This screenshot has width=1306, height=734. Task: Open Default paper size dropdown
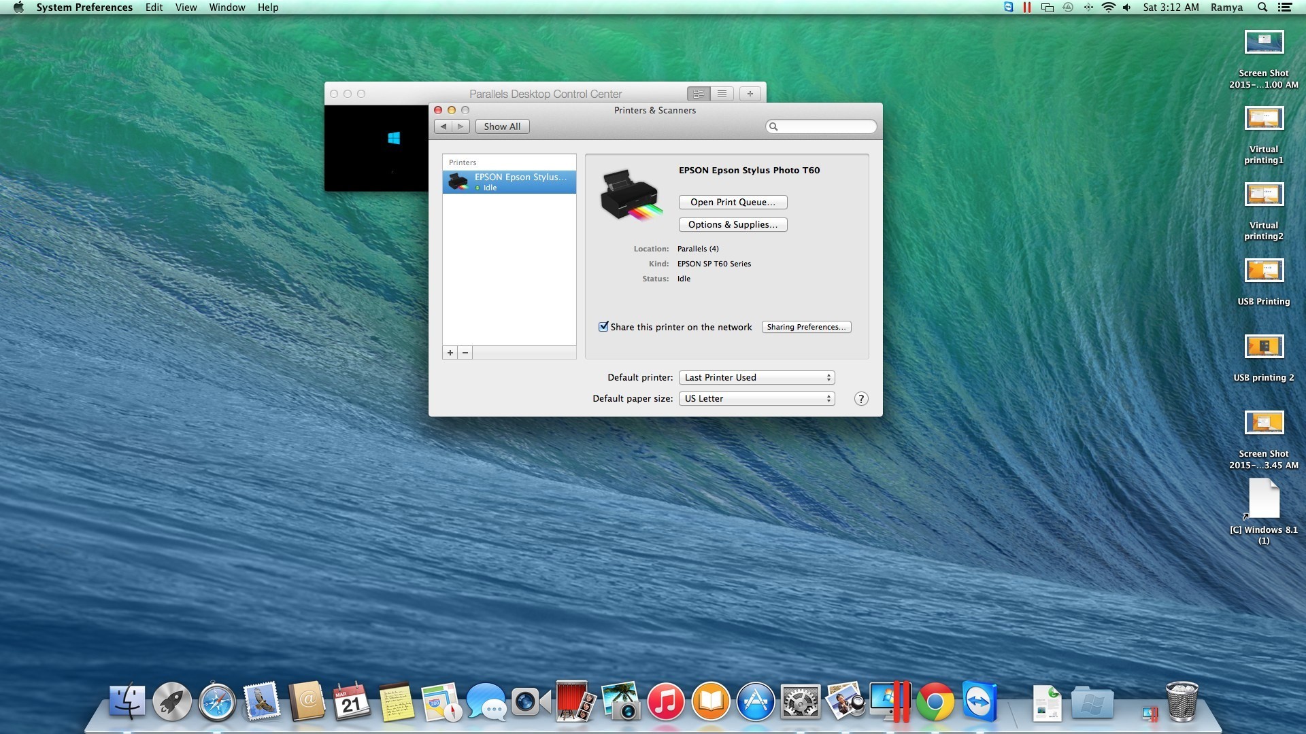point(756,399)
